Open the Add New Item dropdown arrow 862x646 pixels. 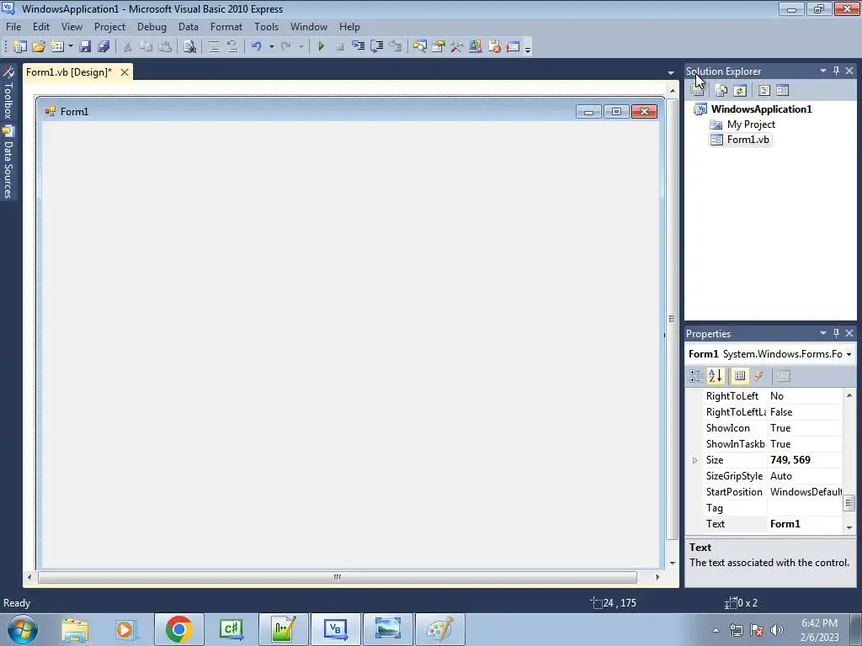(x=71, y=47)
